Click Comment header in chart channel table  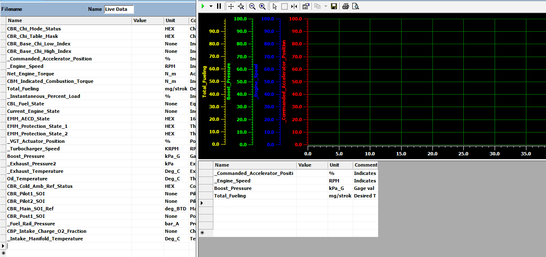[x=365, y=165]
